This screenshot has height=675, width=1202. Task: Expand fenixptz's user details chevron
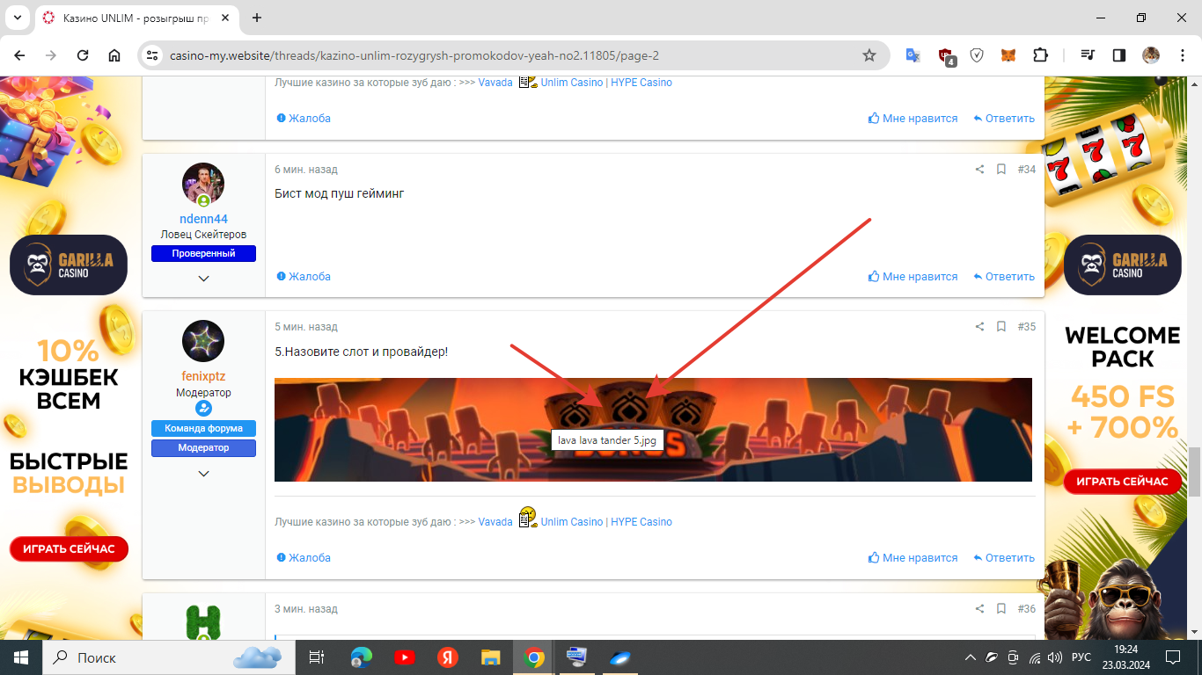[x=203, y=474]
